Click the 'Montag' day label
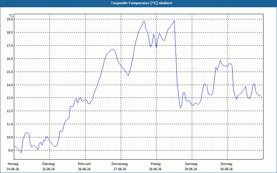 click(13, 164)
